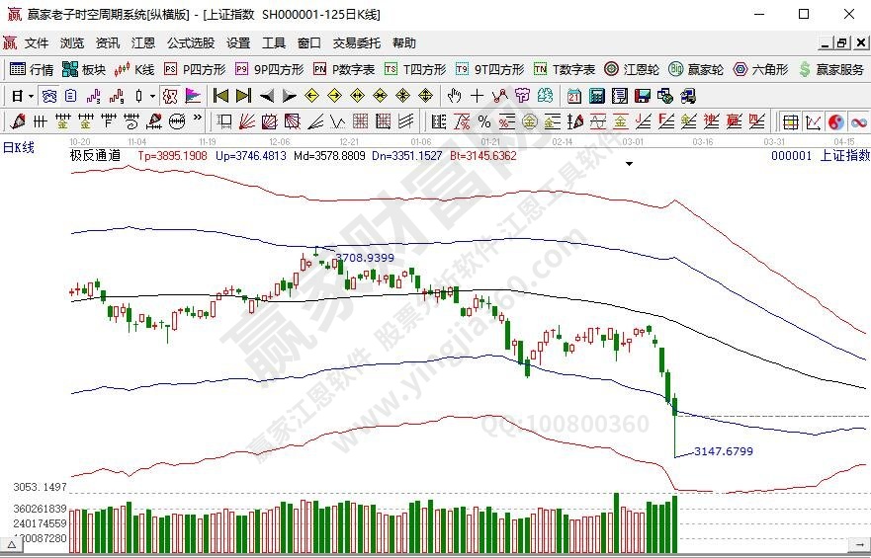Expand the candlestick style dropdown arrow

pyautogui.click(x=151, y=96)
